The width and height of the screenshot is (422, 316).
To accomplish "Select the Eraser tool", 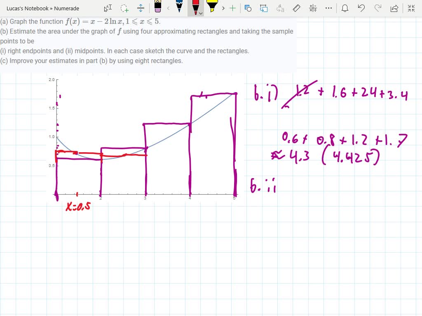I will (x=158, y=8).
